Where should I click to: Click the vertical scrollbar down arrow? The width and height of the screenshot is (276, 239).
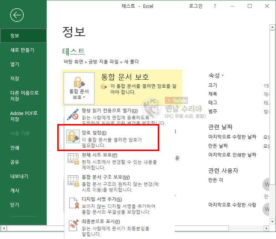(x=272, y=221)
